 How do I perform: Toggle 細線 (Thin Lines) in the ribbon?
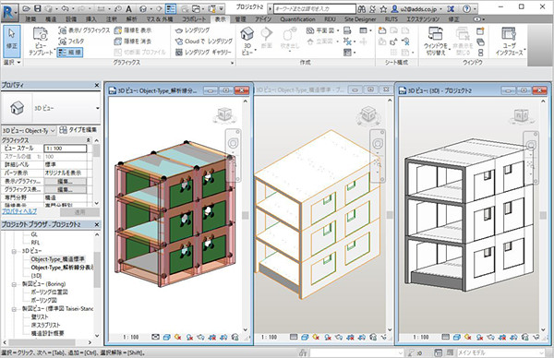coord(70,53)
